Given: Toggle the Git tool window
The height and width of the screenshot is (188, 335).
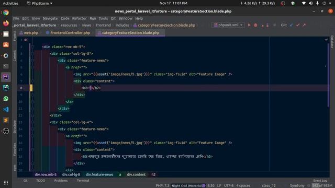Looking at the screenshot, I should [x=26, y=181].
